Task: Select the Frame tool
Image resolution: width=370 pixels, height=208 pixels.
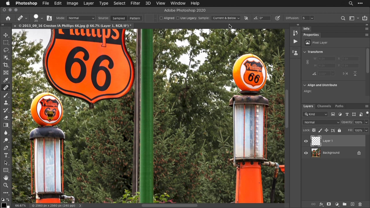Action: click(6, 73)
